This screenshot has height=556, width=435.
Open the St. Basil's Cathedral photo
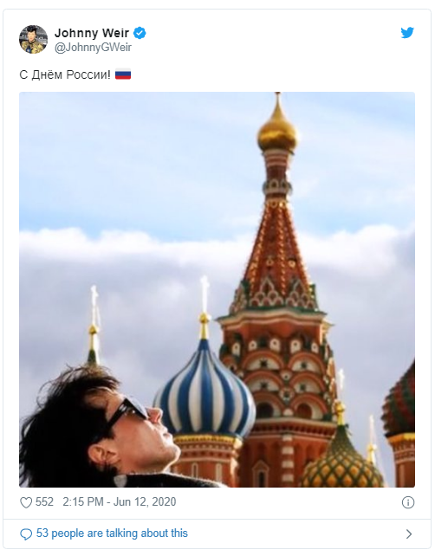(x=217, y=289)
